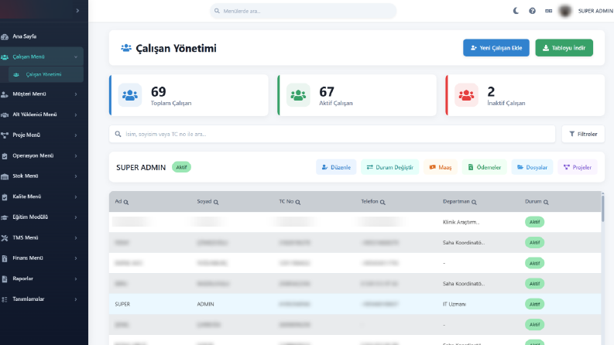Image resolution: width=614 pixels, height=345 pixels.
Task: Search icon in Departman column header
Action: pos(474,202)
